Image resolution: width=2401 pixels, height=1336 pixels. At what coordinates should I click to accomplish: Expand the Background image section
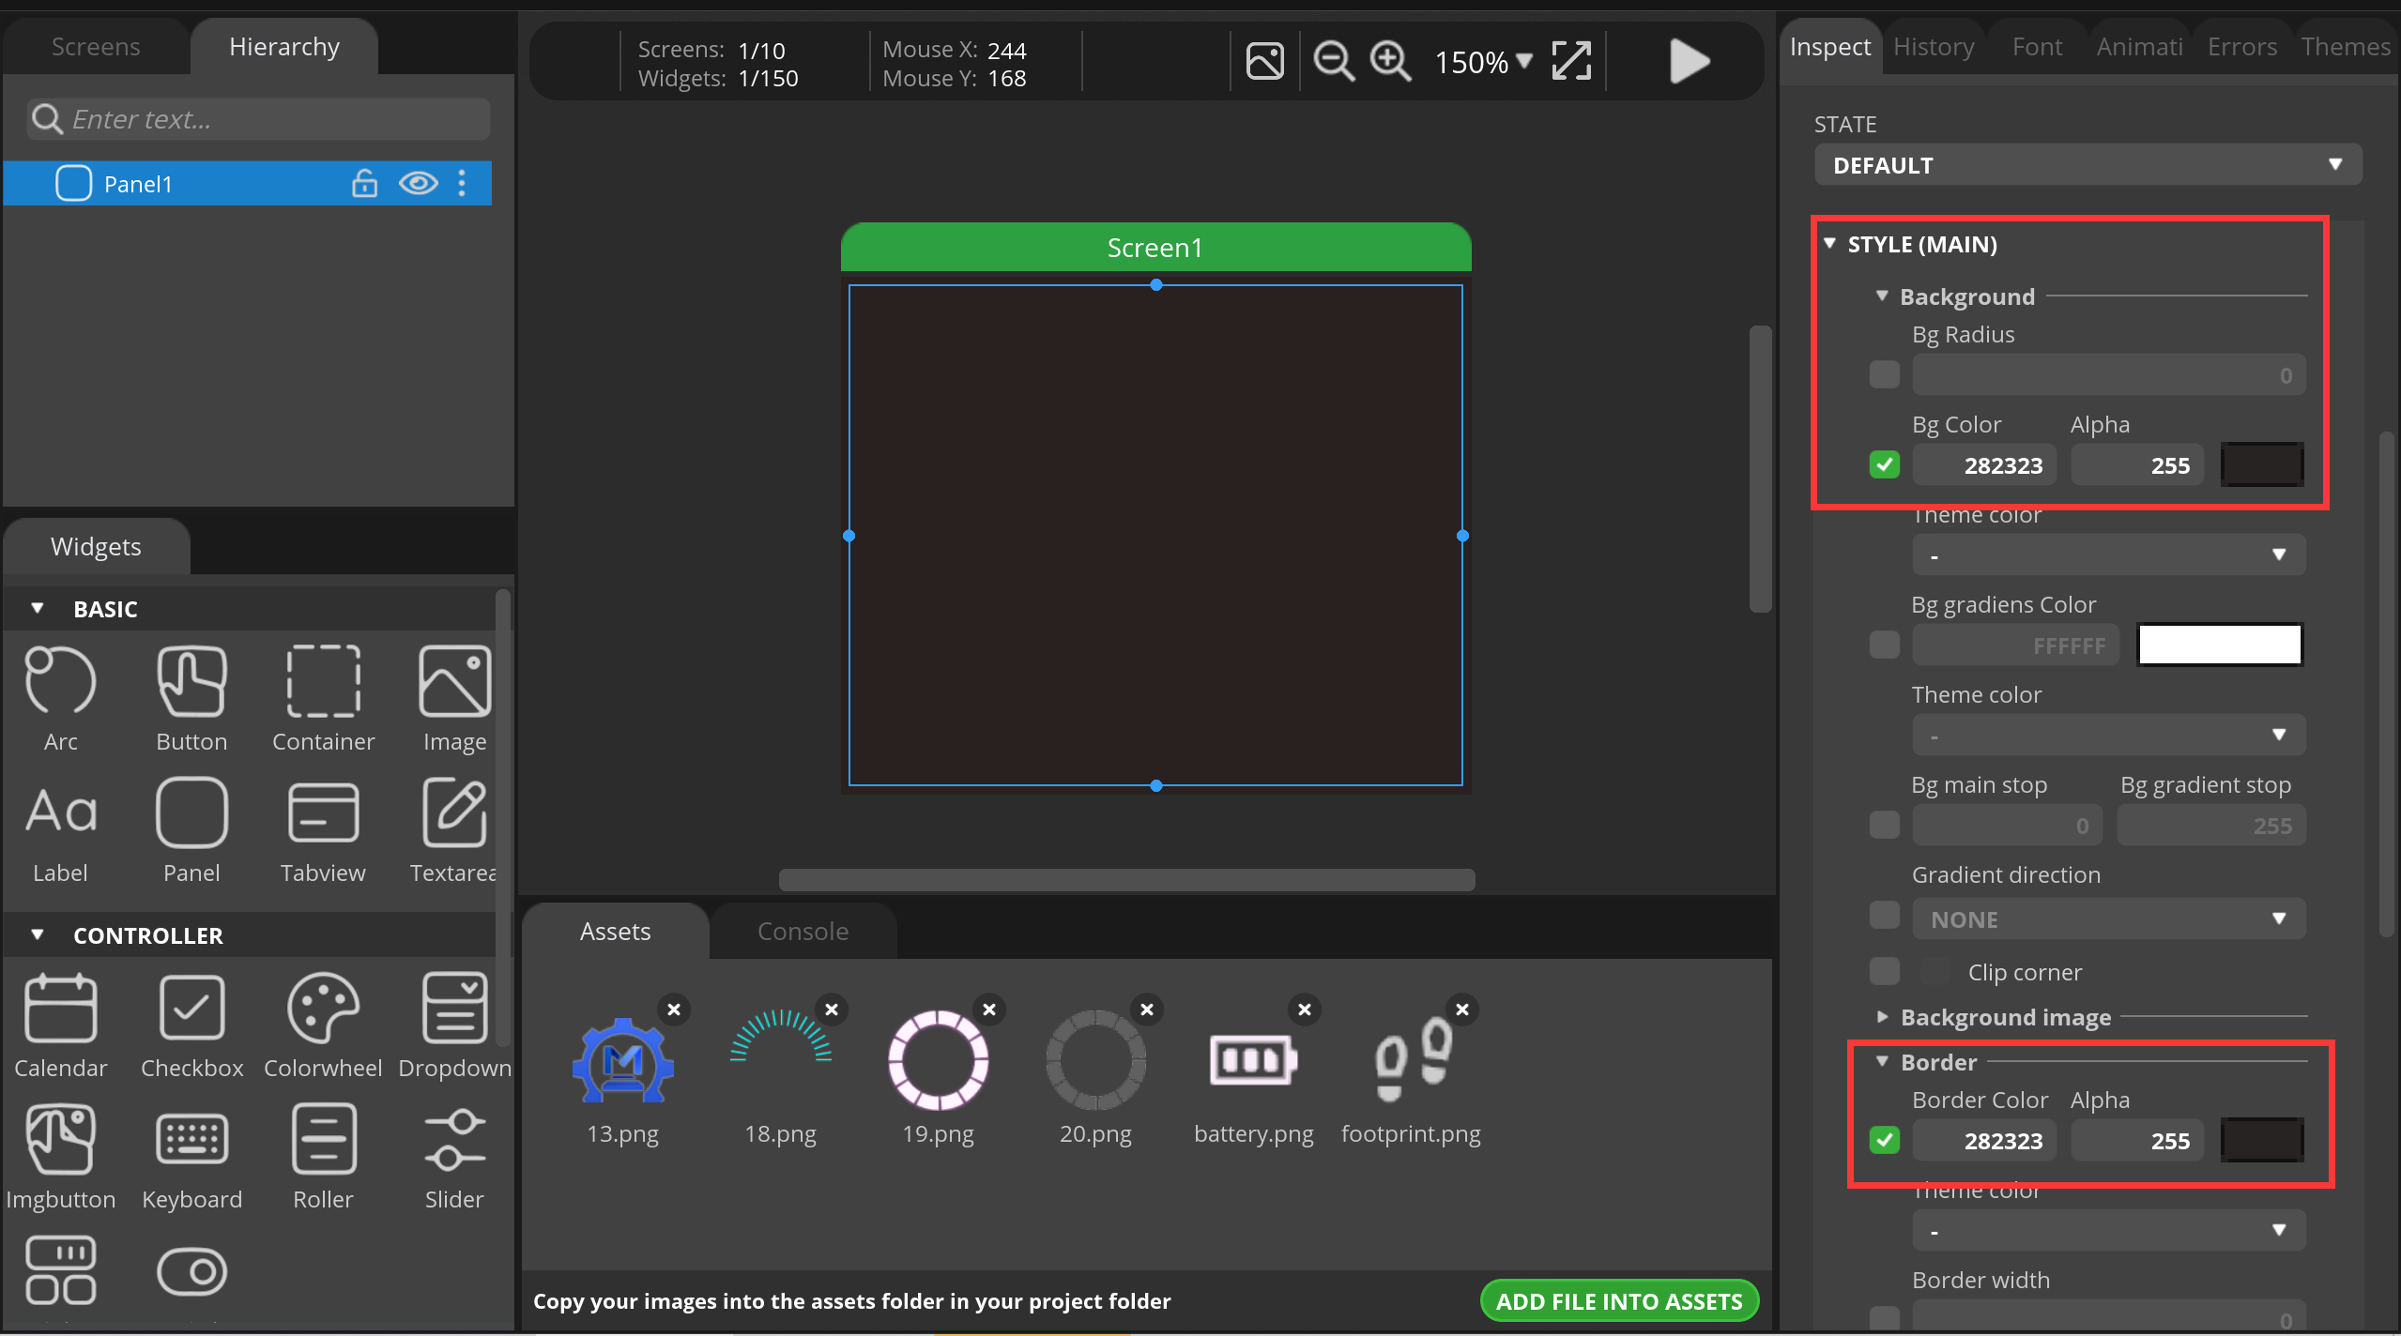point(1882,1016)
